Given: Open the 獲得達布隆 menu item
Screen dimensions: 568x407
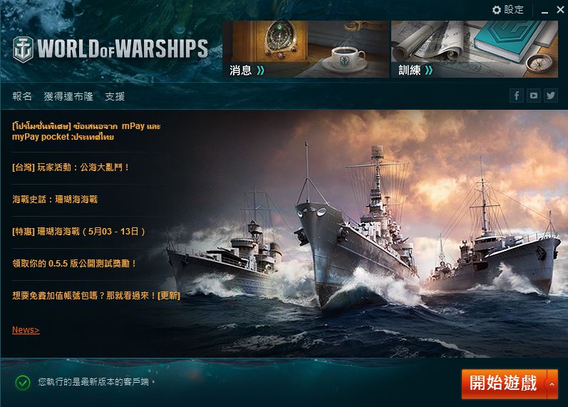Looking at the screenshot, I should pyautogui.click(x=68, y=96).
